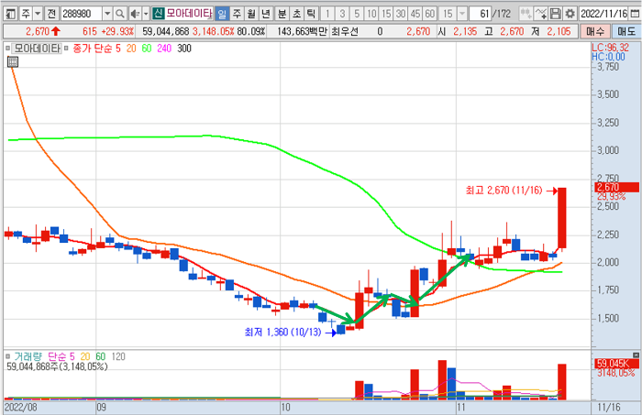642x415 pixels.
Task: Switch to the 틱 tick chart
Action: 311,14
